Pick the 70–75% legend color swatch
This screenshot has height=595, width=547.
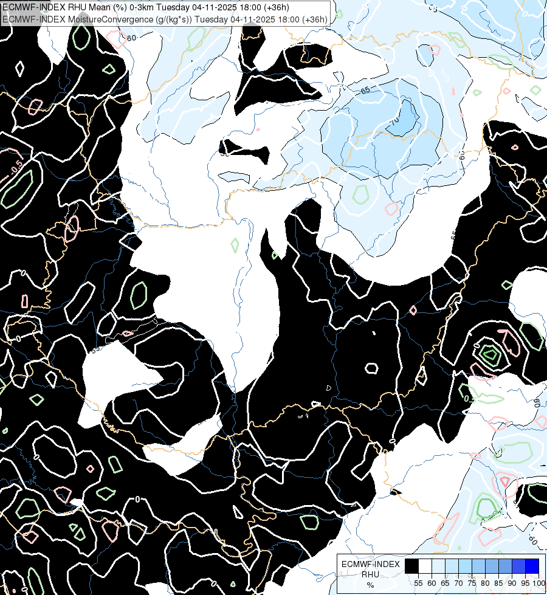(x=465, y=566)
